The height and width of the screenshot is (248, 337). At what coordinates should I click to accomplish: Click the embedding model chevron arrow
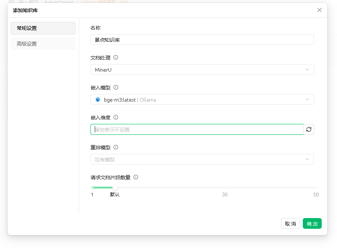coord(307,99)
